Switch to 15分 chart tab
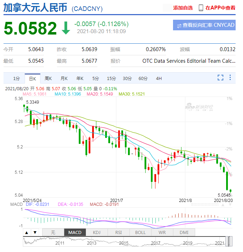The image size is (243, 252). point(111,79)
